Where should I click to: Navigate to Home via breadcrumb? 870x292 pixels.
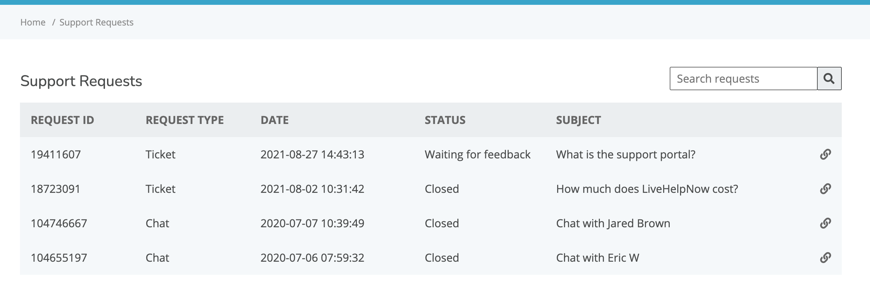pyautogui.click(x=33, y=22)
